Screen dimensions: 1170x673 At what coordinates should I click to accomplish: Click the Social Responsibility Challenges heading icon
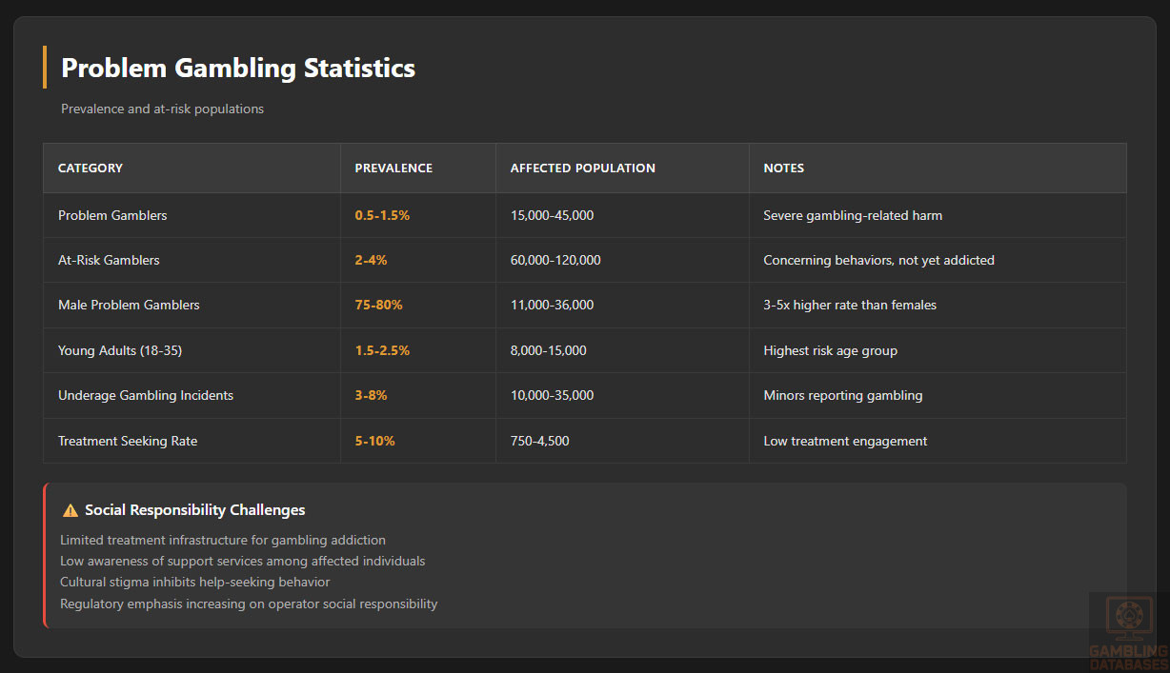[70, 509]
